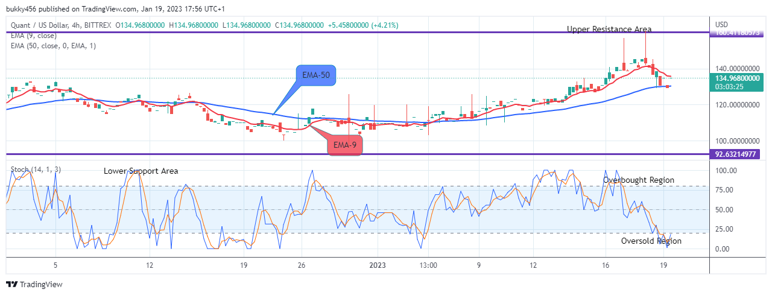Screen dimensions: 772x295
Task: Click the 16 date label on time axis
Action: [x=606, y=265]
